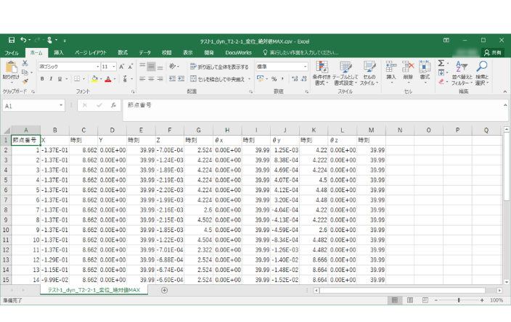
Task: Toggle bold formatting
Action: point(42,79)
